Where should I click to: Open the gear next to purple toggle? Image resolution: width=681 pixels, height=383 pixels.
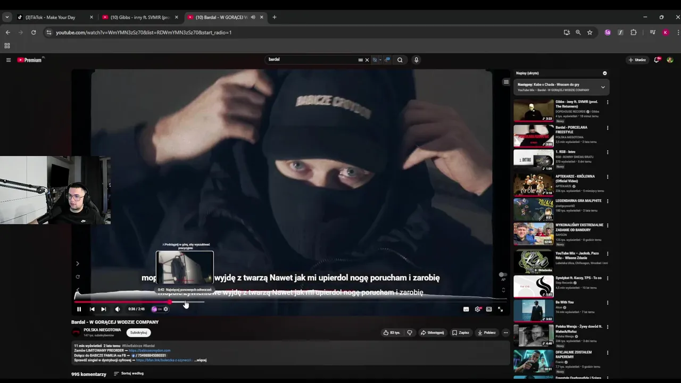(166, 309)
